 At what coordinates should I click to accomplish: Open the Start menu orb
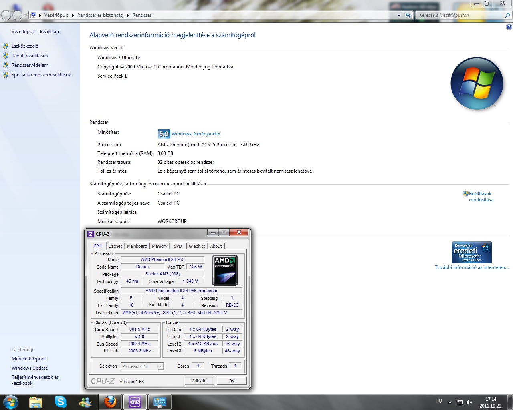pos(10,402)
